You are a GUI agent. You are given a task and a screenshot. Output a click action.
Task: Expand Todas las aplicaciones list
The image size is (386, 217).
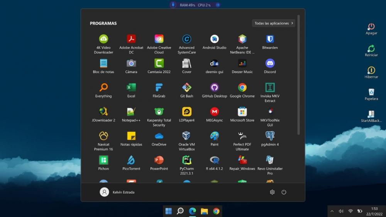273,23
